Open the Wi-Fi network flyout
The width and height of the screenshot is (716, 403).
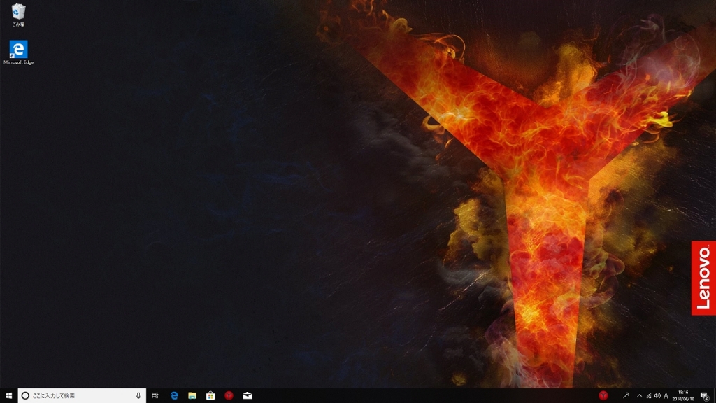[x=648, y=396]
